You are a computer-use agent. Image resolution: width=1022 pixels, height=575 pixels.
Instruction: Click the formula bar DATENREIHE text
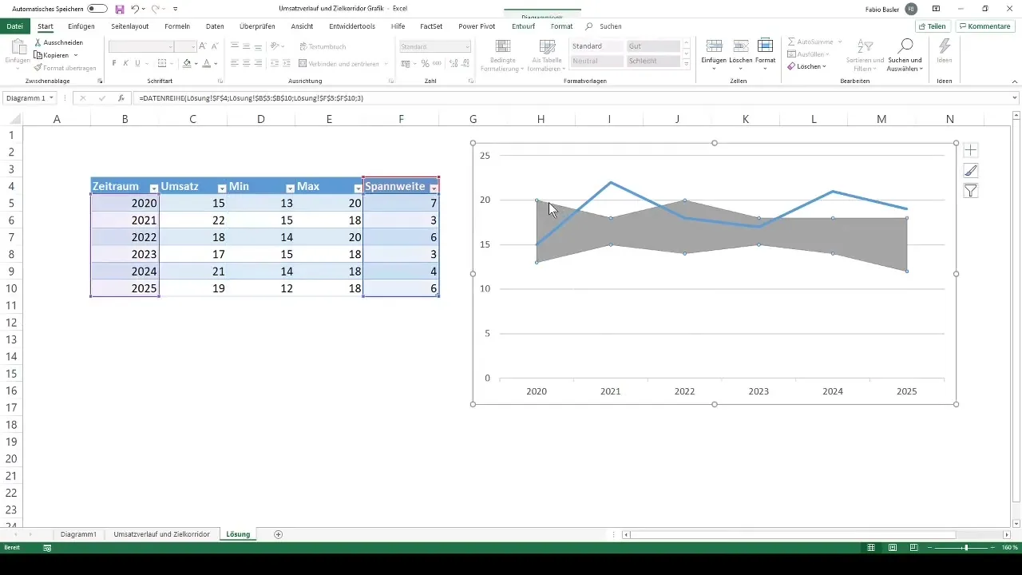point(251,97)
